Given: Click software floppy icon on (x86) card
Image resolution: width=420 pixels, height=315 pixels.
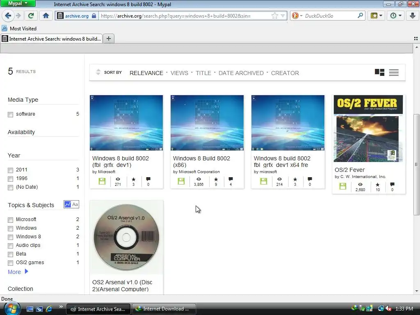Looking at the screenshot, I should pos(181,181).
